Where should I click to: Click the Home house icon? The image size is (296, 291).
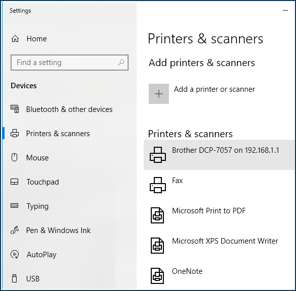click(15, 39)
